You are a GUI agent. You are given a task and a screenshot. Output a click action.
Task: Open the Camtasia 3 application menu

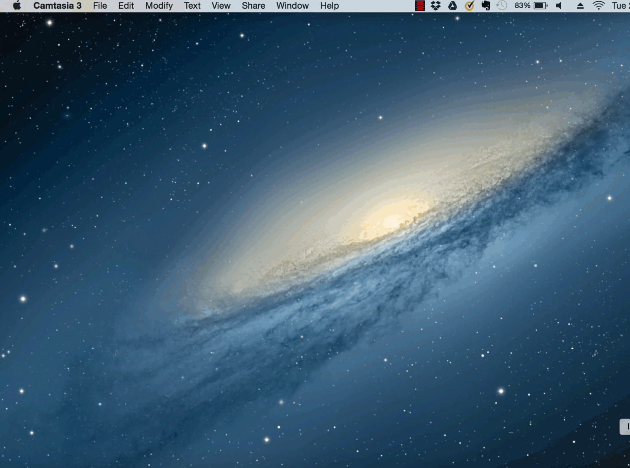[57, 6]
